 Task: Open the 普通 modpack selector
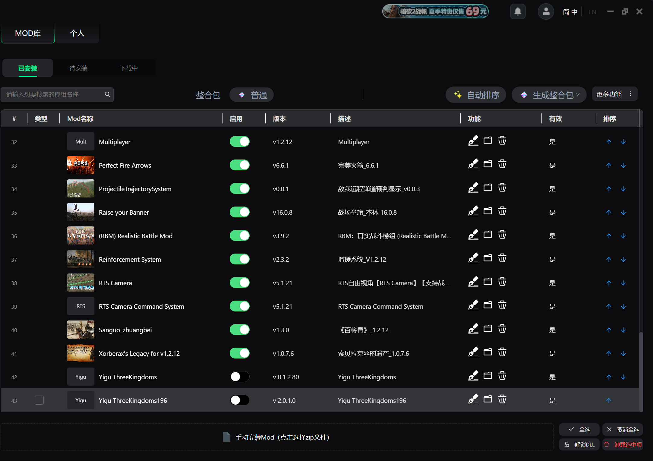[x=251, y=95]
